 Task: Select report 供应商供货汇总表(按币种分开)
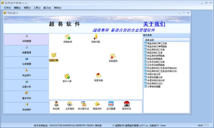pos(160,71)
